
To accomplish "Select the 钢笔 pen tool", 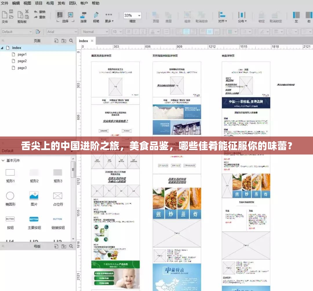I will pyautogui.click(x=96, y=17).
